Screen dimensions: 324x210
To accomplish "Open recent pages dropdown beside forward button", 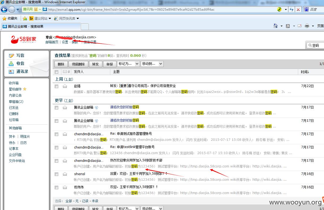I will tap(18, 10).
